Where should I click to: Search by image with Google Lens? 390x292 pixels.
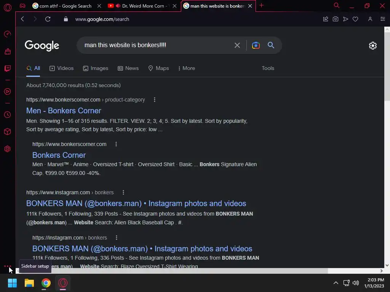point(256,45)
